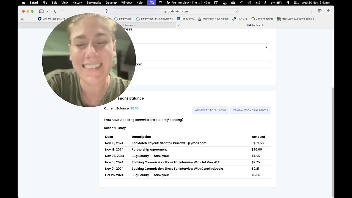Click the pending commissions count 2

[121, 120]
